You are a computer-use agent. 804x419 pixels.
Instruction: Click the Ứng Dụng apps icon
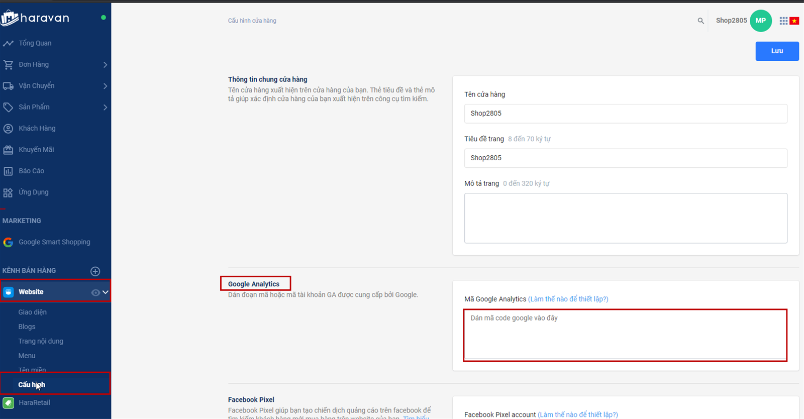click(8, 192)
